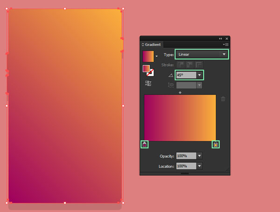The width and height of the screenshot is (280, 212).
Task: Click the gradient midpoint diamond marker
Action: (180, 93)
